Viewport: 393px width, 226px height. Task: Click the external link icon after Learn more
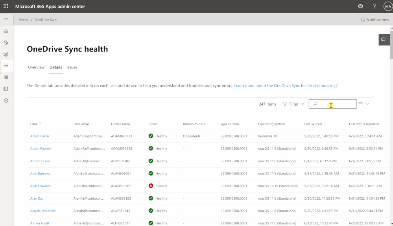pyautogui.click(x=335, y=86)
